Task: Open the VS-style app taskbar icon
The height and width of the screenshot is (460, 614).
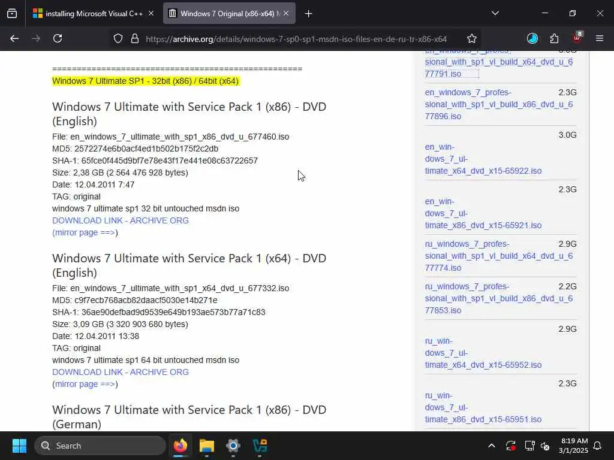Action: (260, 446)
